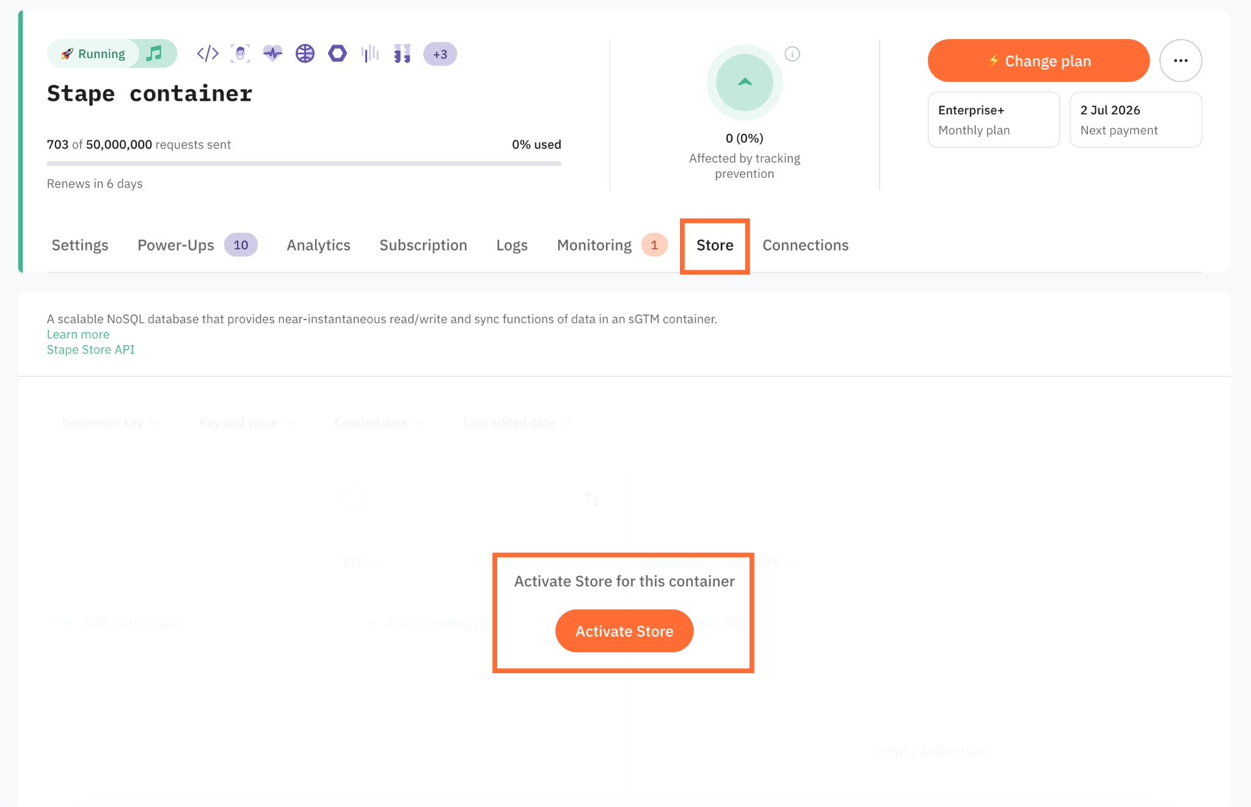Click the code brackets power-up icon
Image resolution: width=1251 pixels, height=807 pixels.
point(208,54)
